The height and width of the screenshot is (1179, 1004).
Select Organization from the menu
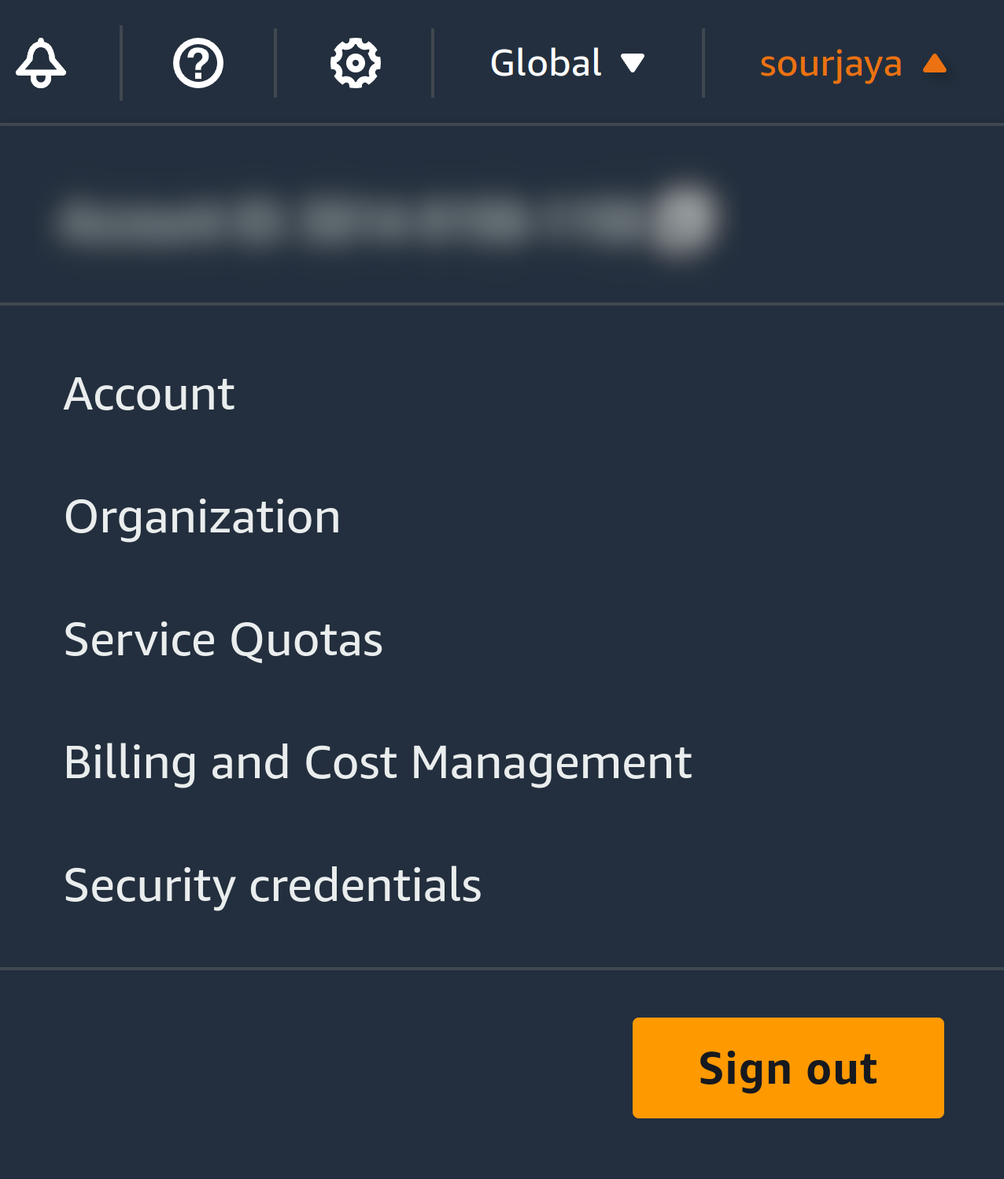tap(202, 516)
